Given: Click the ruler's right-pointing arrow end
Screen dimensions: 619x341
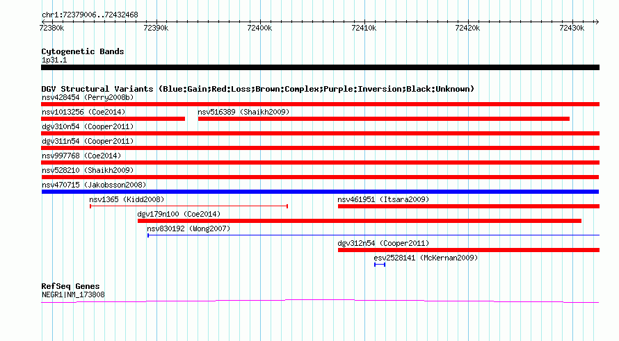Looking at the screenshot, I should tap(597, 22).
